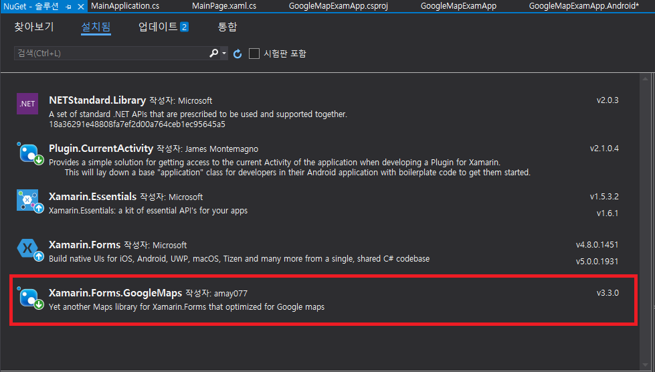Click the Xamarin.Forms hexagon X icon
Viewport: 655px width, 372px height.
[30, 250]
